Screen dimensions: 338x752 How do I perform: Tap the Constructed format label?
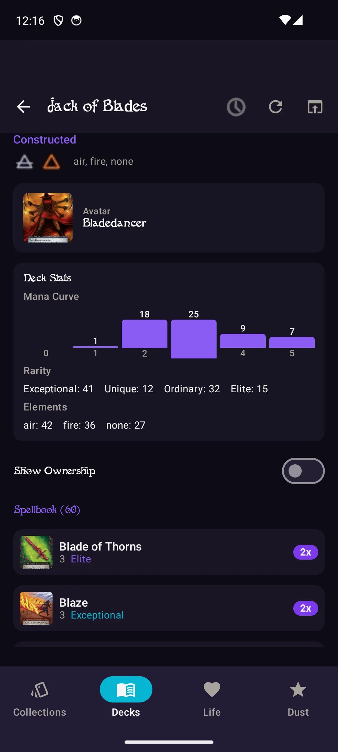44,140
